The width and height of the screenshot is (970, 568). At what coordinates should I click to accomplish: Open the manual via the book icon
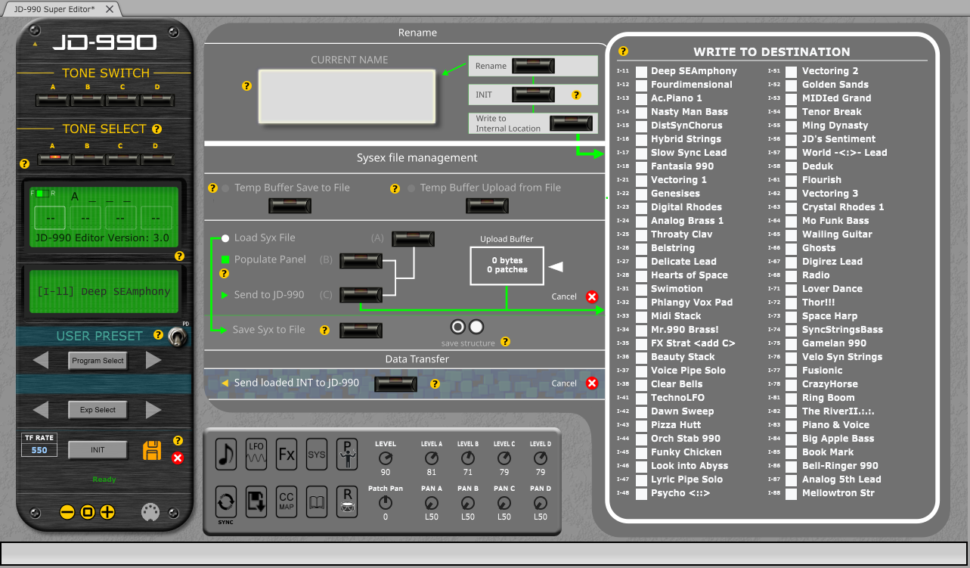point(316,501)
